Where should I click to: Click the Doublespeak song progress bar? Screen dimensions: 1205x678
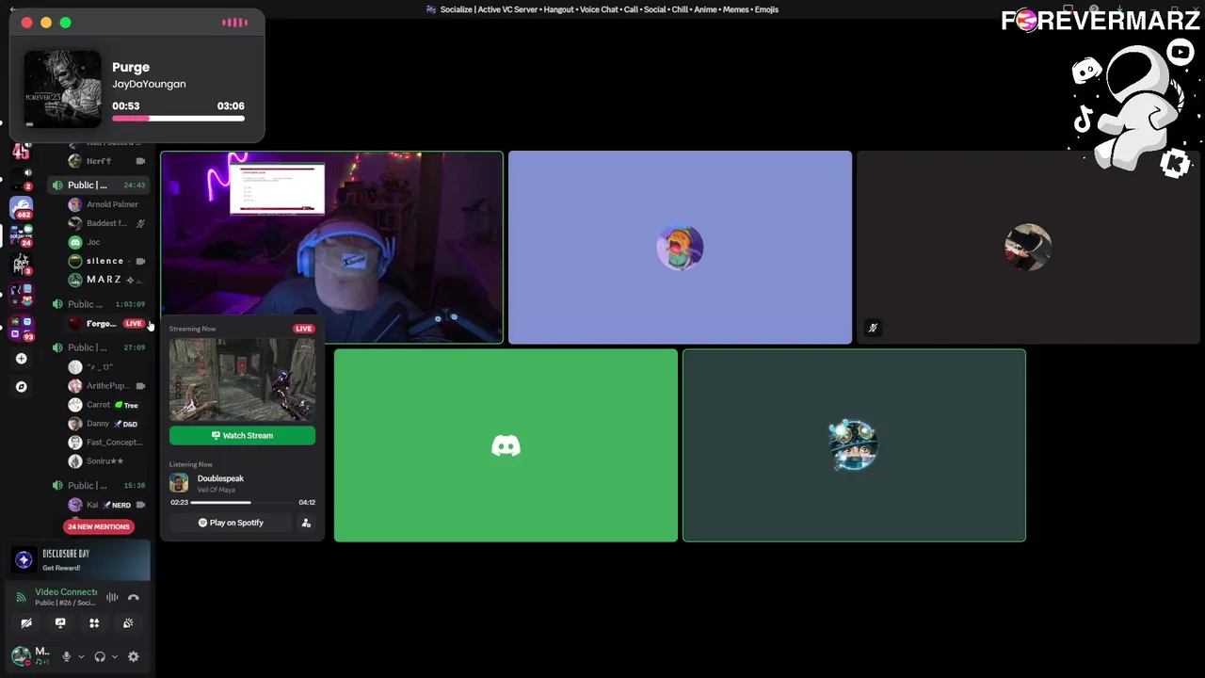pos(242,502)
